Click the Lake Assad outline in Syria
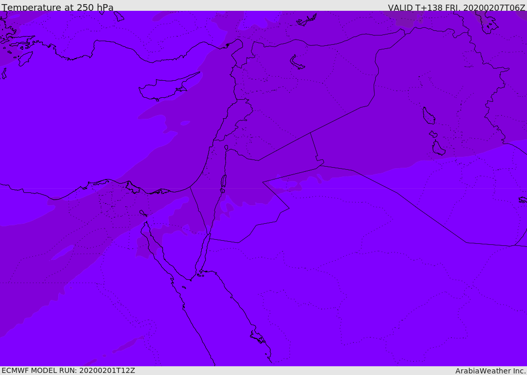 (x=296, y=63)
